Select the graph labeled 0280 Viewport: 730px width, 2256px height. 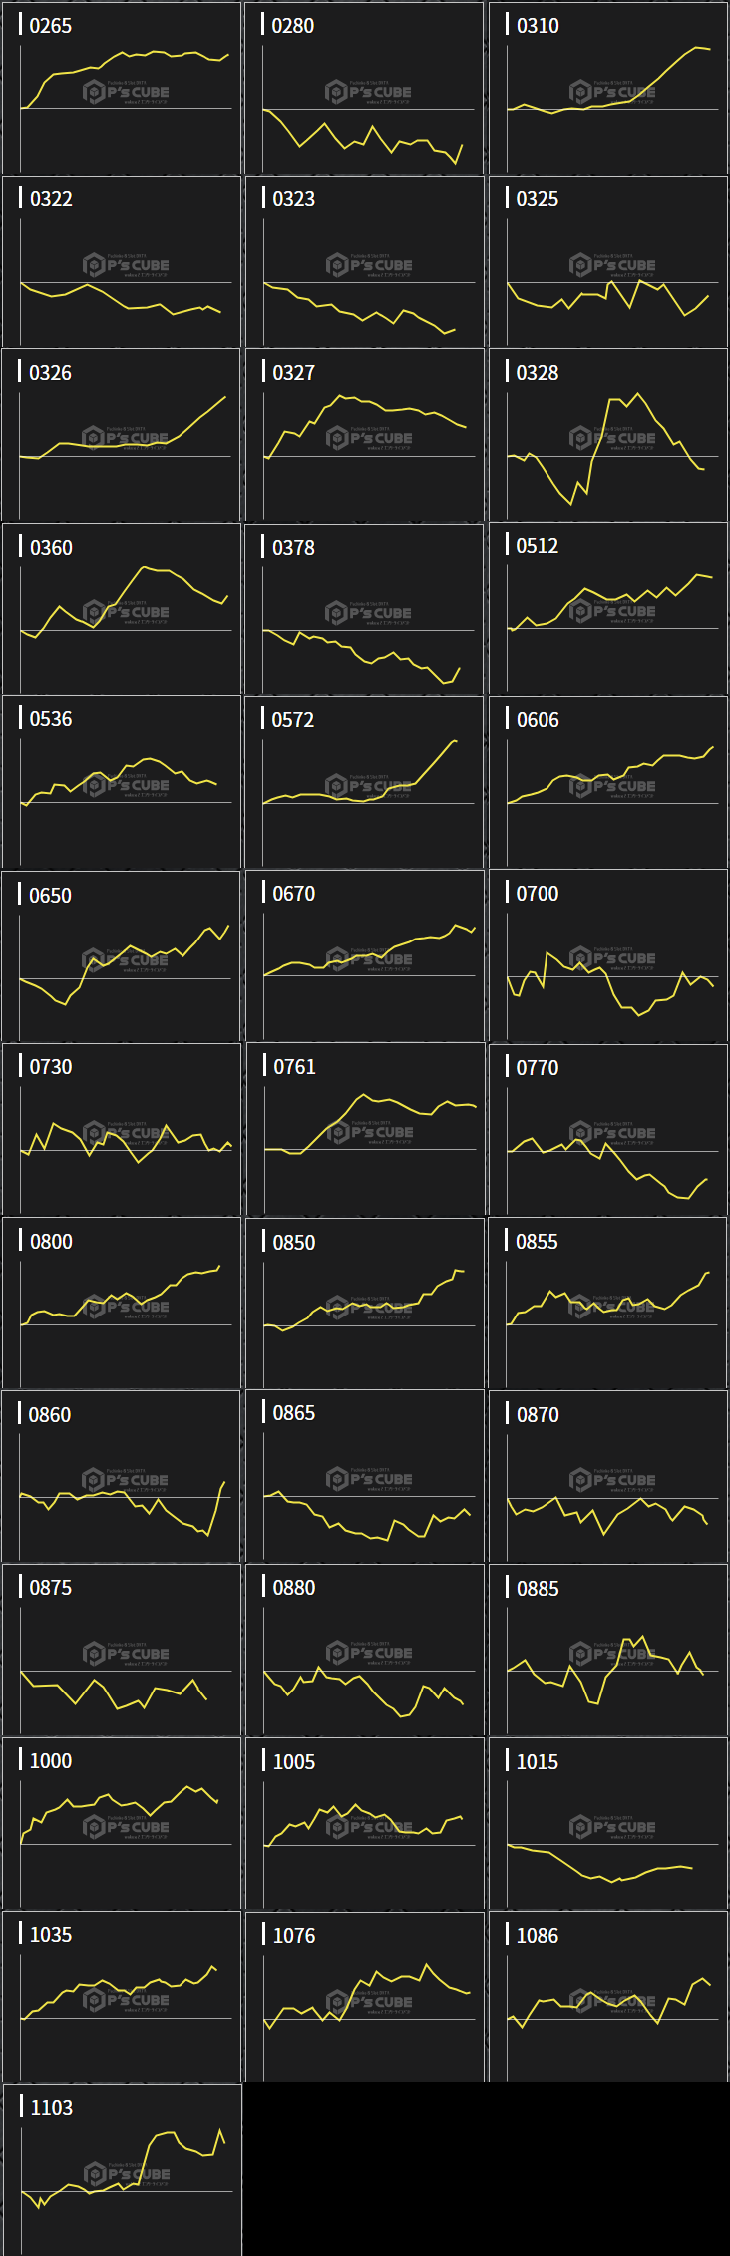365,89
